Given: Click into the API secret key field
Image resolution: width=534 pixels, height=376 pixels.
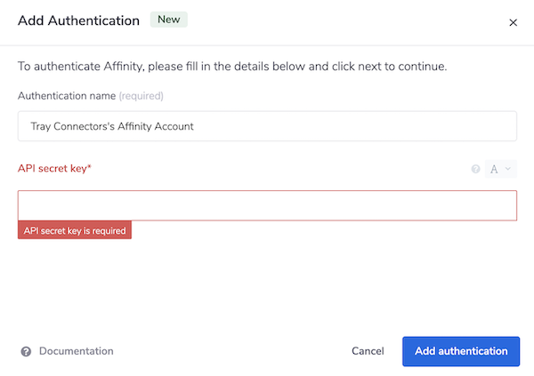Looking at the screenshot, I should (267, 204).
